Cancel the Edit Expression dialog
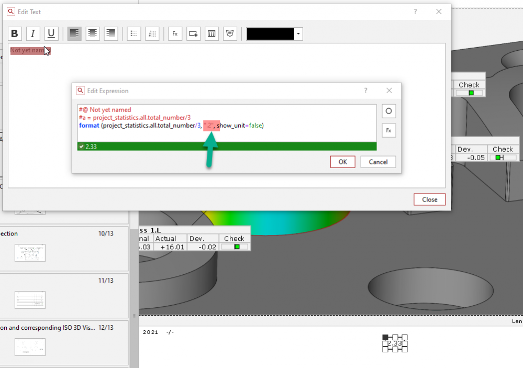The width and height of the screenshot is (523, 368). [x=378, y=162]
